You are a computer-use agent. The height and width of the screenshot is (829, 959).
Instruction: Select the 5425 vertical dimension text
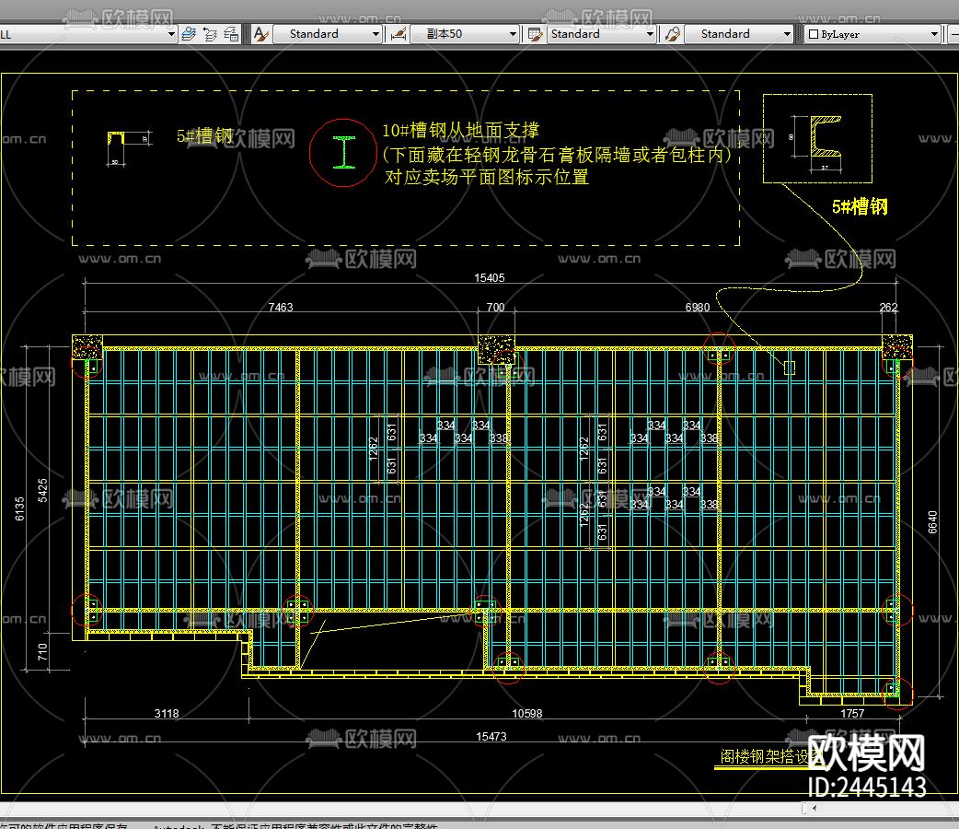[x=42, y=490]
